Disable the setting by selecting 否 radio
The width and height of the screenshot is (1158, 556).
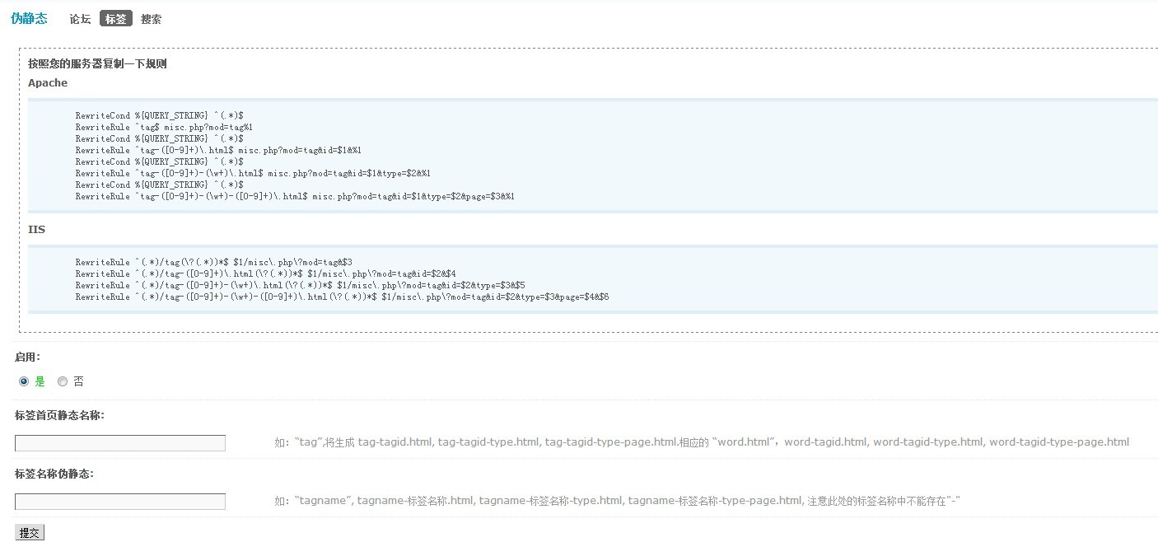pyautogui.click(x=63, y=381)
